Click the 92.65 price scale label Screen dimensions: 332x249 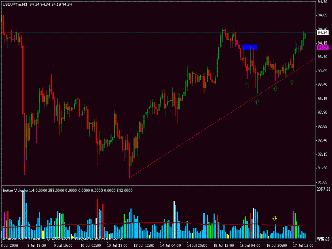pos(322,126)
